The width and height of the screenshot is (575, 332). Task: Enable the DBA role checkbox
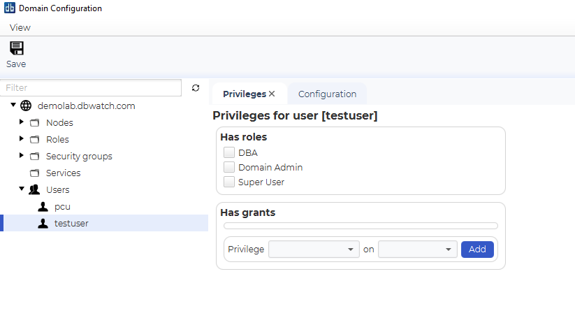[229, 152]
